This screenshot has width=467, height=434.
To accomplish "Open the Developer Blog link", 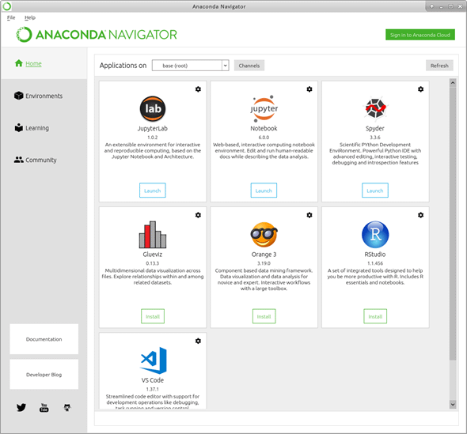I will [44, 375].
